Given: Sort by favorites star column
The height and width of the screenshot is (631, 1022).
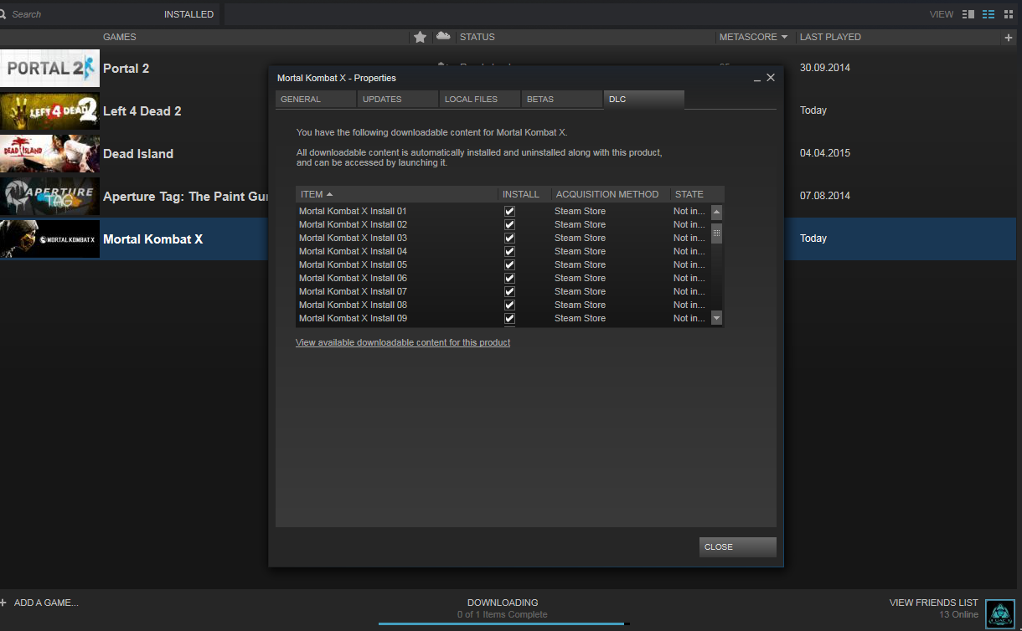Looking at the screenshot, I should pos(420,37).
